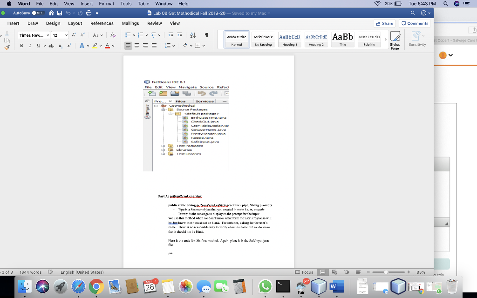Apply the Normal style
The height and width of the screenshot is (298, 477).
[237, 39]
